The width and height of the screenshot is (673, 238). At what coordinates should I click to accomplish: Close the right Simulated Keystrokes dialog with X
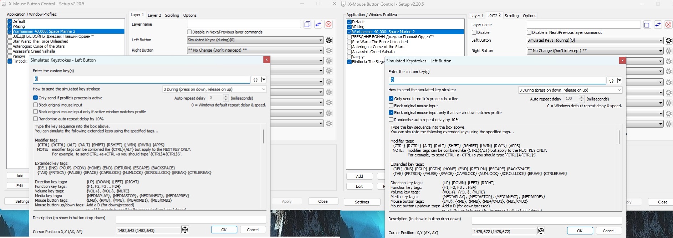[x=622, y=61]
